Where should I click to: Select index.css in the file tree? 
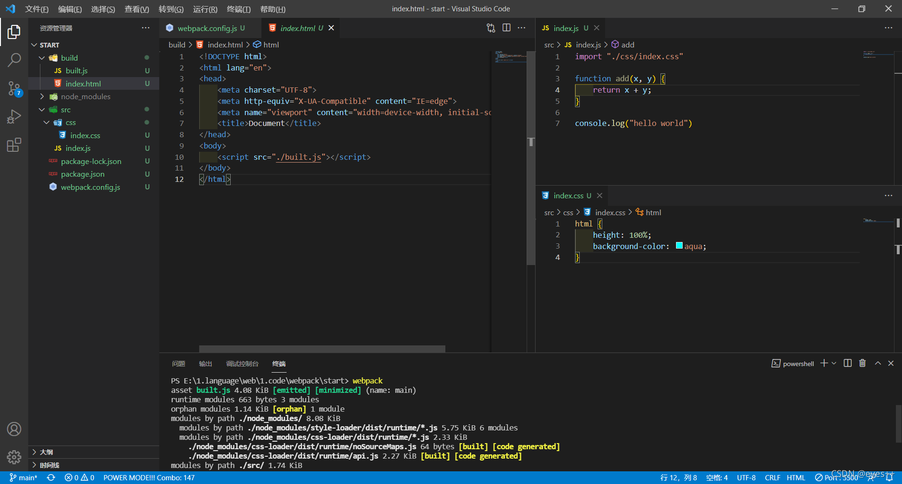click(93, 135)
